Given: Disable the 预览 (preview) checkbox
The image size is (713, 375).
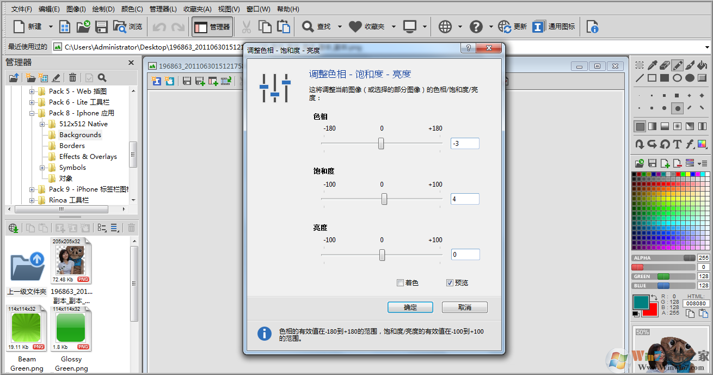Looking at the screenshot, I should tap(450, 282).
